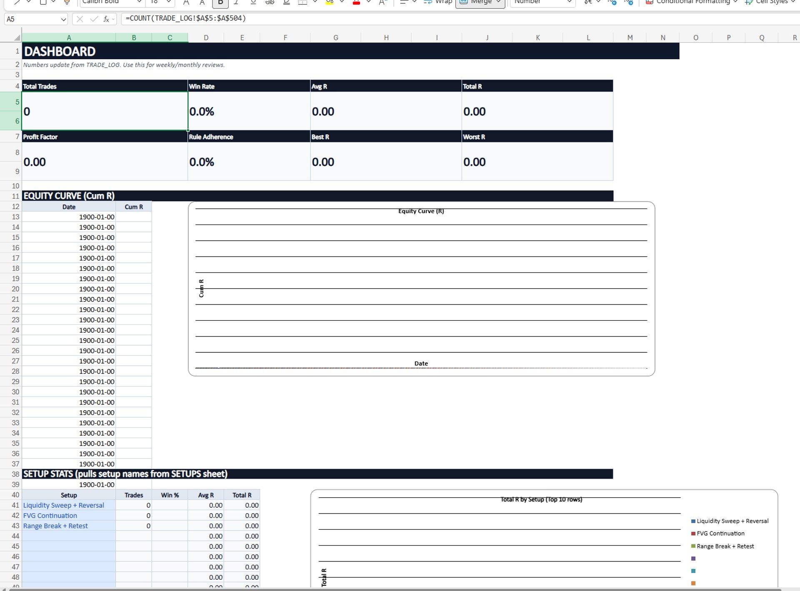Click the Format Painter icon
Viewport: 800px width, 591px height.
click(x=67, y=2)
